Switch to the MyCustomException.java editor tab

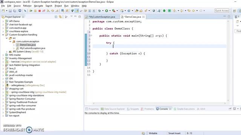102,17
